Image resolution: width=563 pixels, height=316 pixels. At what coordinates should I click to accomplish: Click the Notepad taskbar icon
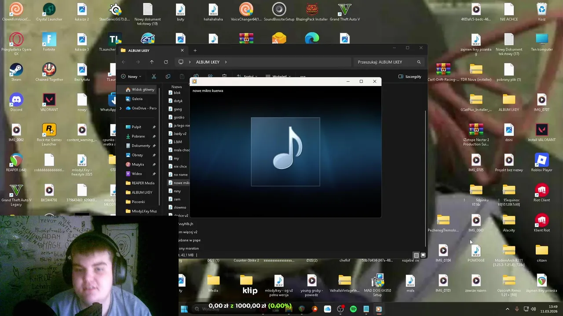366,309
